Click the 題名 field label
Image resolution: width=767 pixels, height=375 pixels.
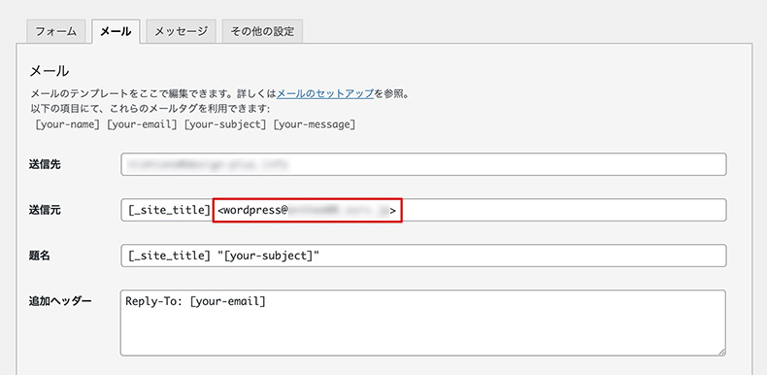pyautogui.click(x=40, y=256)
